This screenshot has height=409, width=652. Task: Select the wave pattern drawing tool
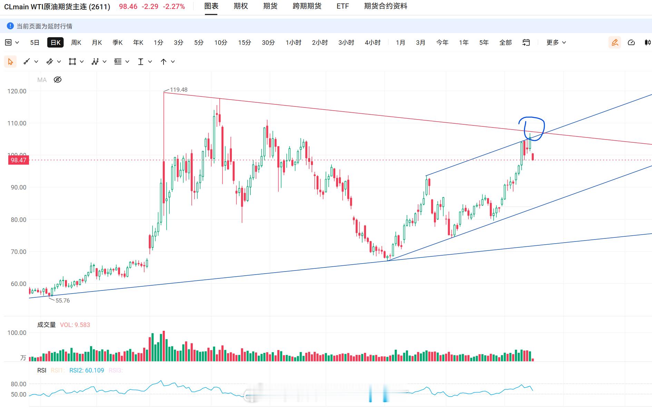(95, 62)
